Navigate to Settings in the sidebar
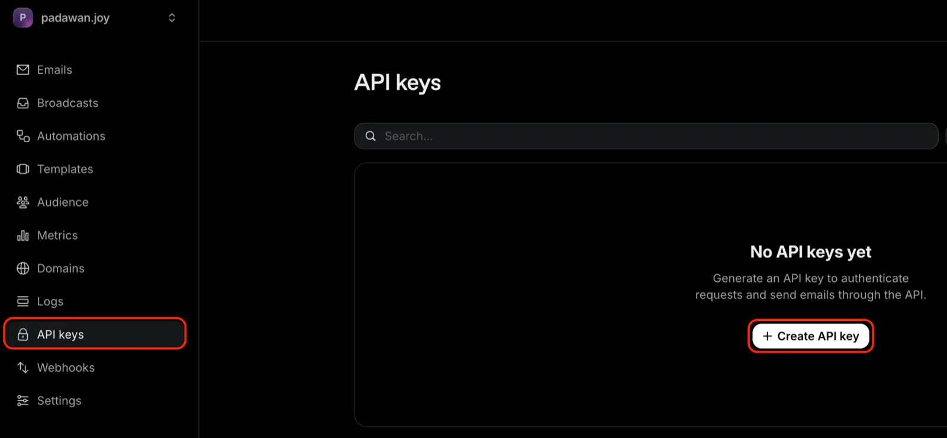The width and height of the screenshot is (947, 438). pos(59,401)
